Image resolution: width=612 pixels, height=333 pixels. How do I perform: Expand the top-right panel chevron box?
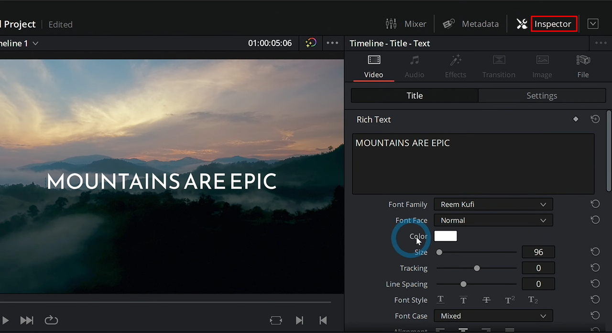coord(593,24)
